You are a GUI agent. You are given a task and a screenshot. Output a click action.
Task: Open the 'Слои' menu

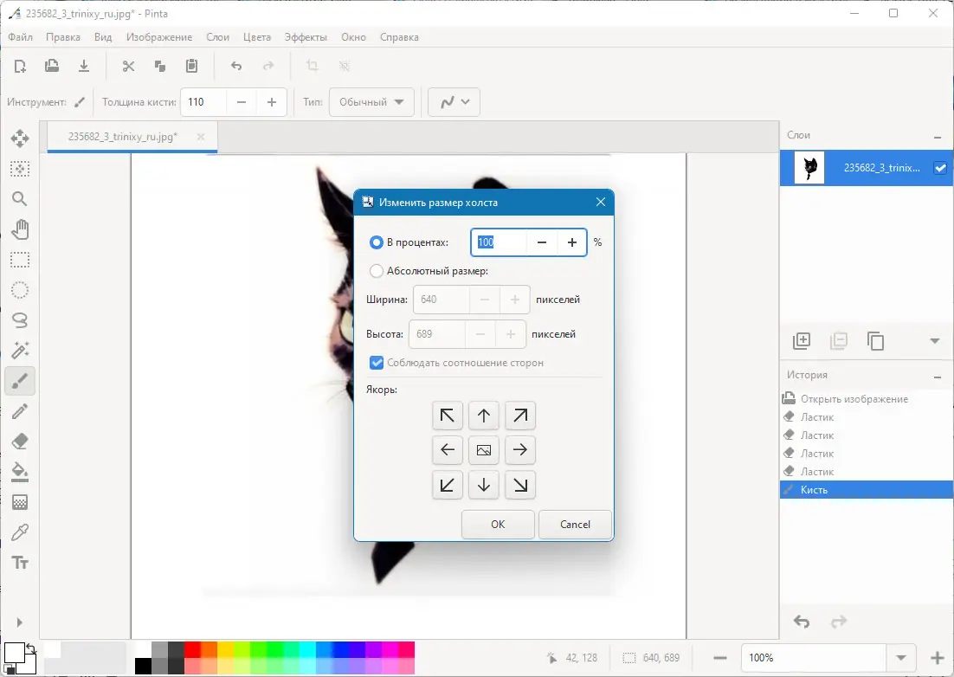pos(218,37)
